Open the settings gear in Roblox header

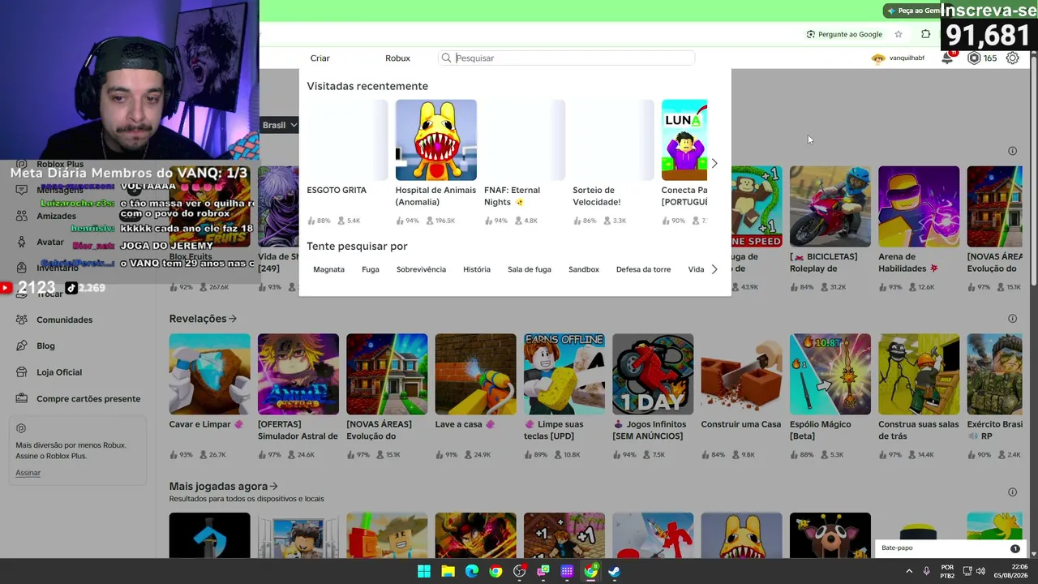pos(1012,58)
